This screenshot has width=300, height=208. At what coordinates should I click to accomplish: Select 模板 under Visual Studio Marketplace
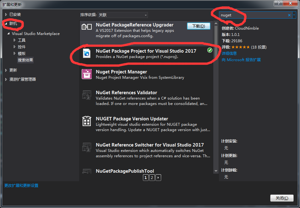[21, 53]
